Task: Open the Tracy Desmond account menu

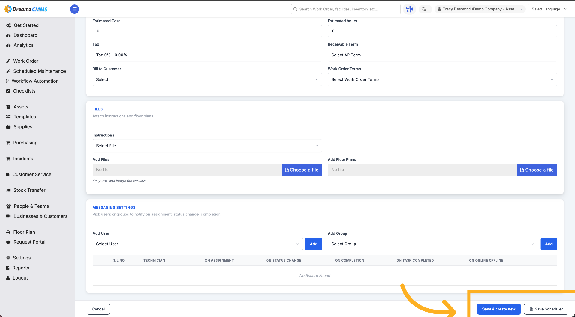Action: tap(480, 9)
